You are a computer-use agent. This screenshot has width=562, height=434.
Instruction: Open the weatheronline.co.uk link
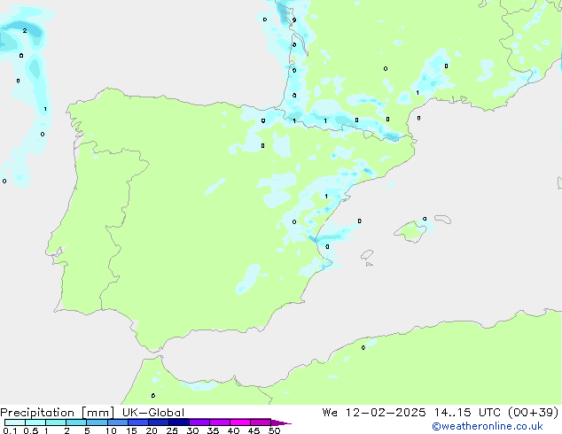[x=488, y=426]
